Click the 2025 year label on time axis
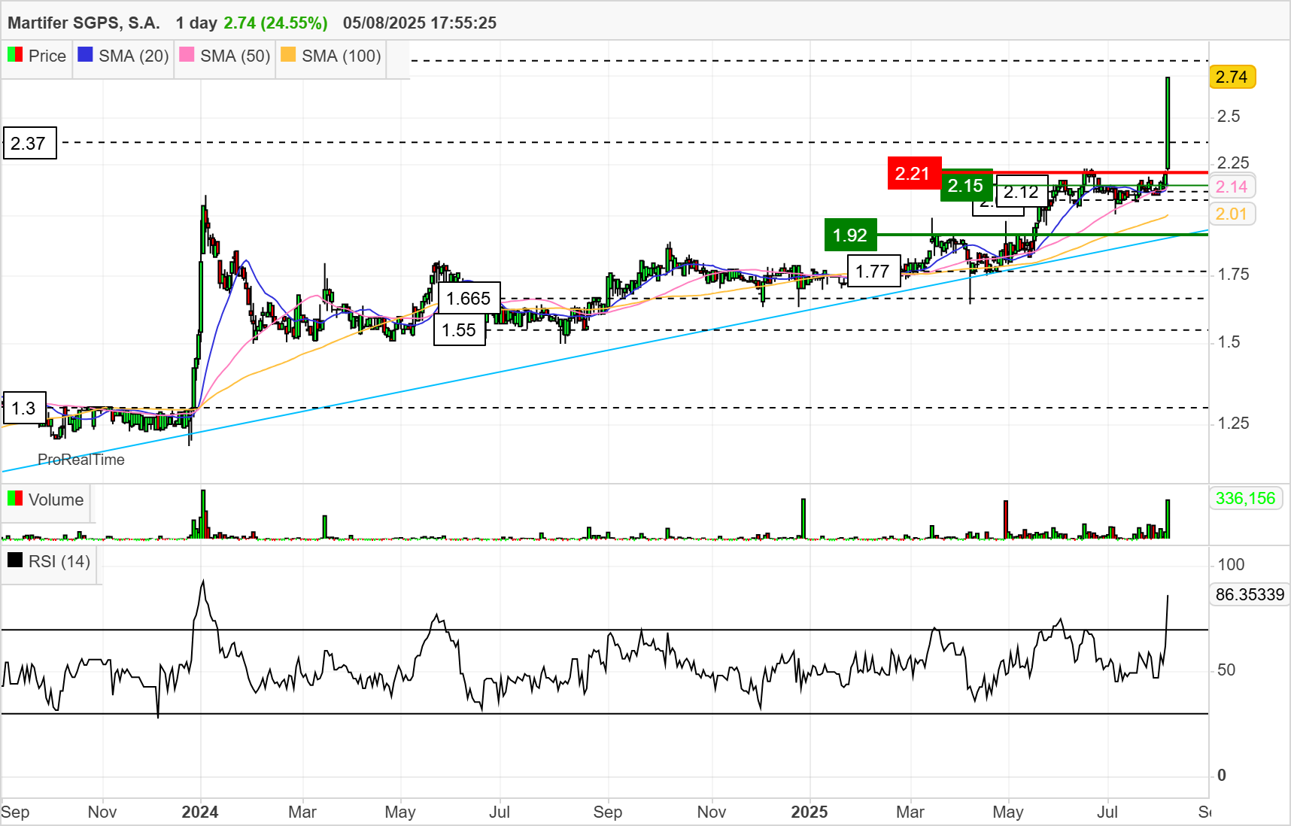Screen dimensions: 1291x826 click(810, 812)
